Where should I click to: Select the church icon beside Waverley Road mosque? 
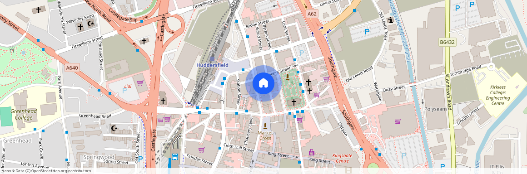[80, 26]
